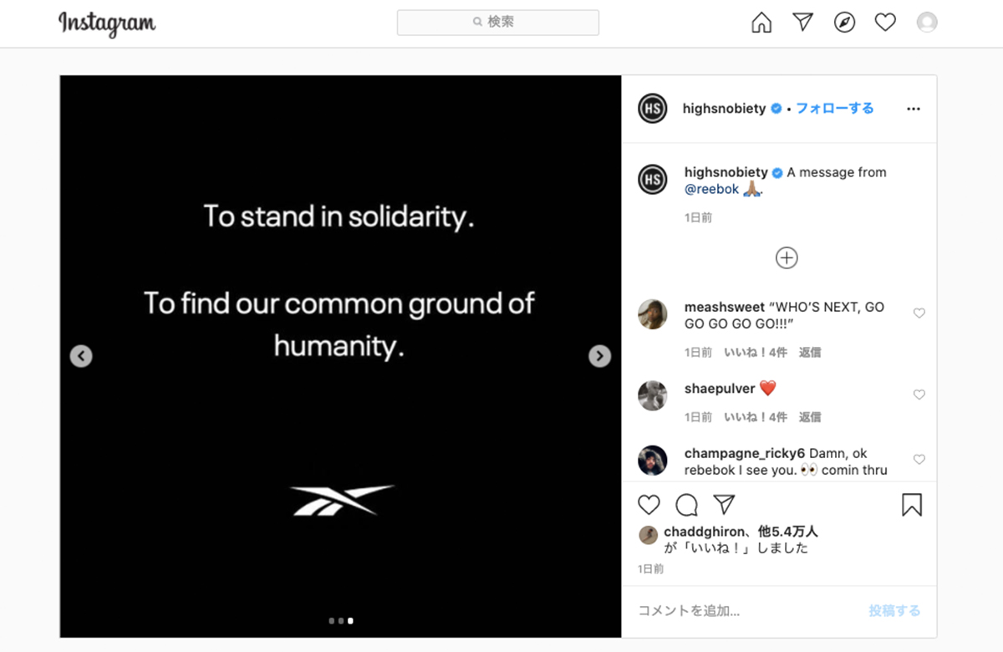This screenshot has height=652, width=1003.
Task: Open the @reebok mention link
Action: [x=711, y=189]
